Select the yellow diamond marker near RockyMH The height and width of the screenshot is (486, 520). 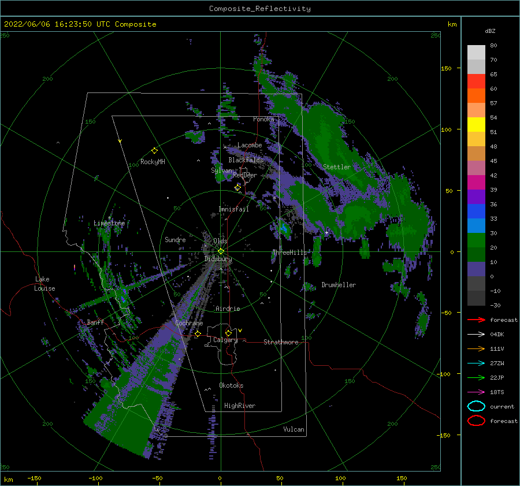click(154, 151)
